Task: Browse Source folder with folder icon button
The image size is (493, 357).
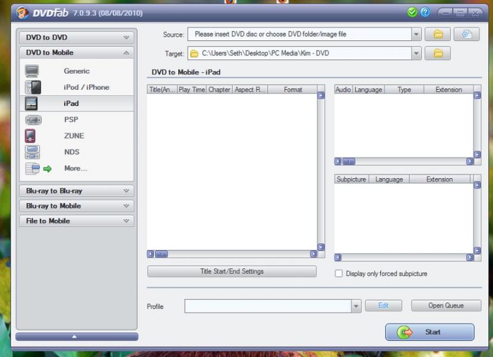Action: 438,34
